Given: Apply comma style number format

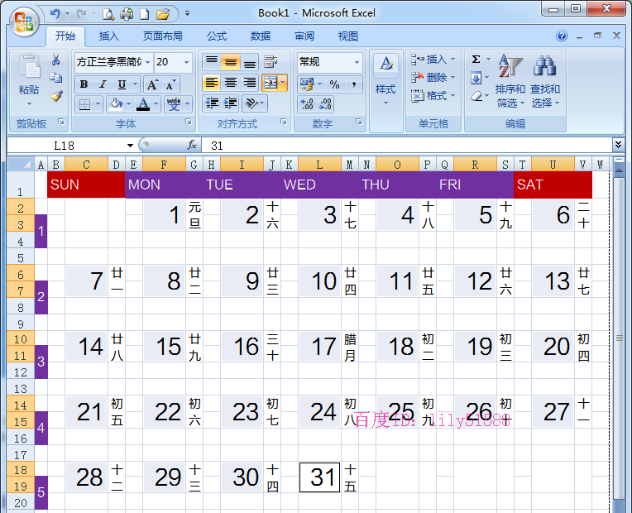Looking at the screenshot, I should (x=354, y=84).
